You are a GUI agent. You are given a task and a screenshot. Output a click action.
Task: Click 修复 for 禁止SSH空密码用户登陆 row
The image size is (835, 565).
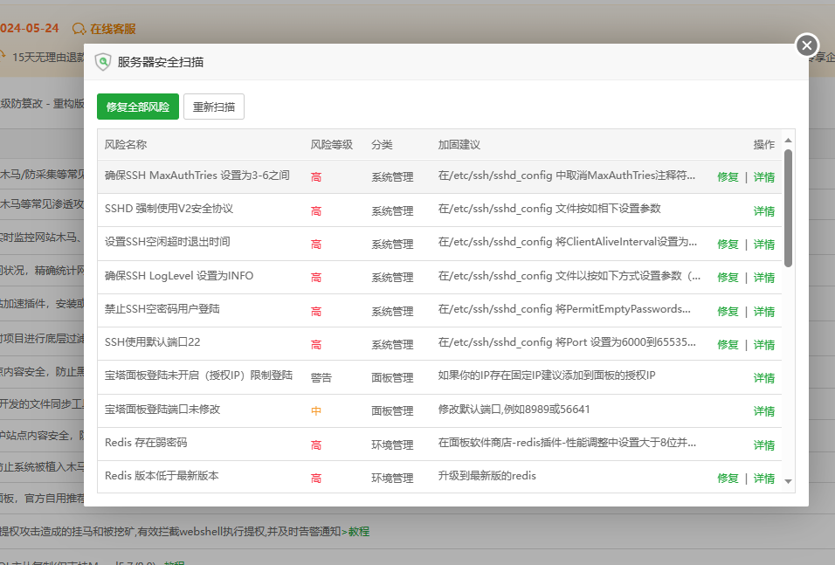[x=728, y=312]
